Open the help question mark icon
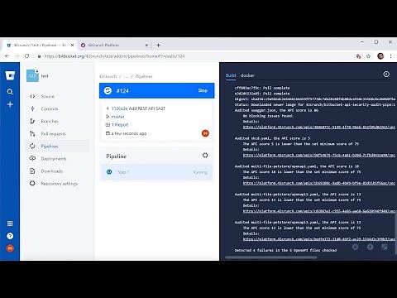This screenshot has width=397, height=298. 10,236
